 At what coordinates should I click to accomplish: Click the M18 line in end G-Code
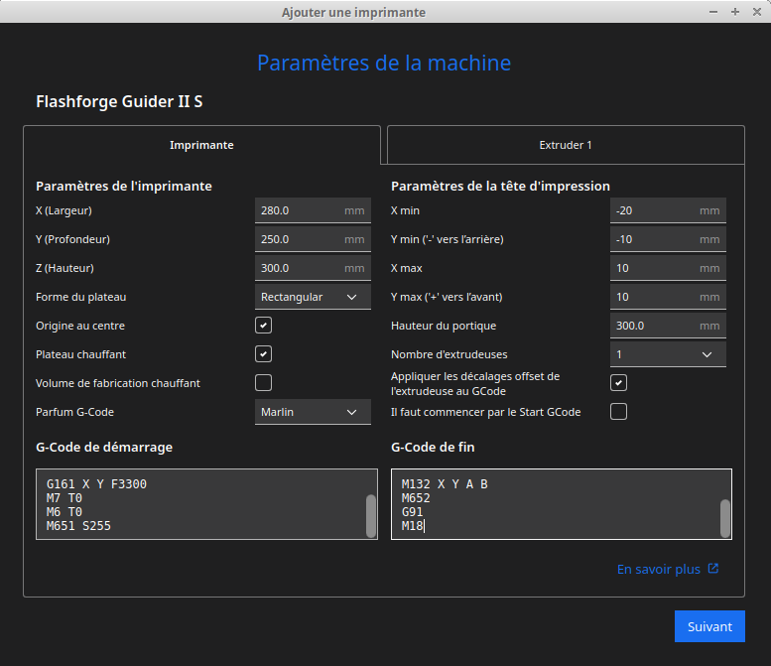tap(412, 526)
